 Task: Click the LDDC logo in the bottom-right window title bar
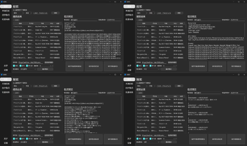(125, 75)
